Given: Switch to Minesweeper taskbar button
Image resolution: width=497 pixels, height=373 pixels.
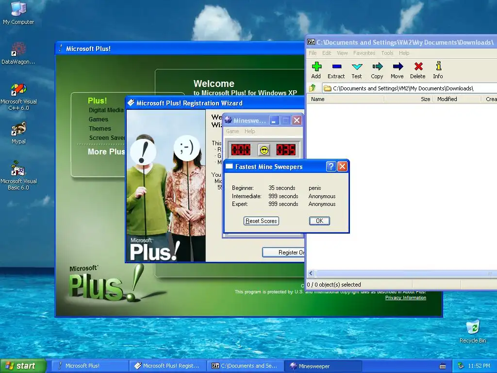Looking at the screenshot, I should tap(323, 366).
